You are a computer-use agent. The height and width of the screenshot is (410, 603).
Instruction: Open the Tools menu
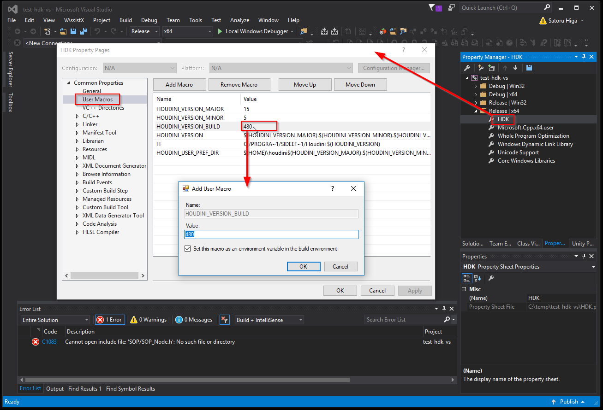(x=196, y=20)
